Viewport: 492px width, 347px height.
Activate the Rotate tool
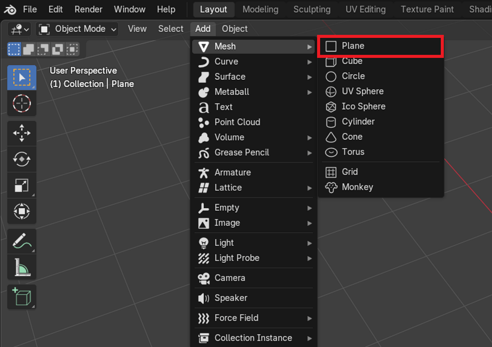22,159
